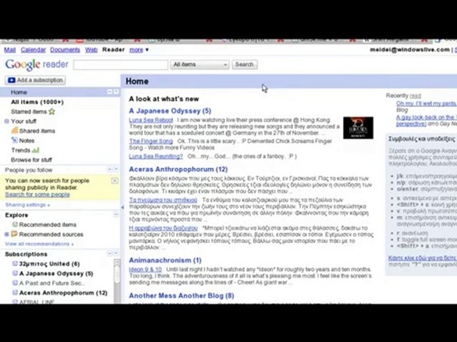The height and width of the screenshot is (342, 457).
Task: Open Oh my, I'll wet my pants link
Action: (x=427, y=104)
